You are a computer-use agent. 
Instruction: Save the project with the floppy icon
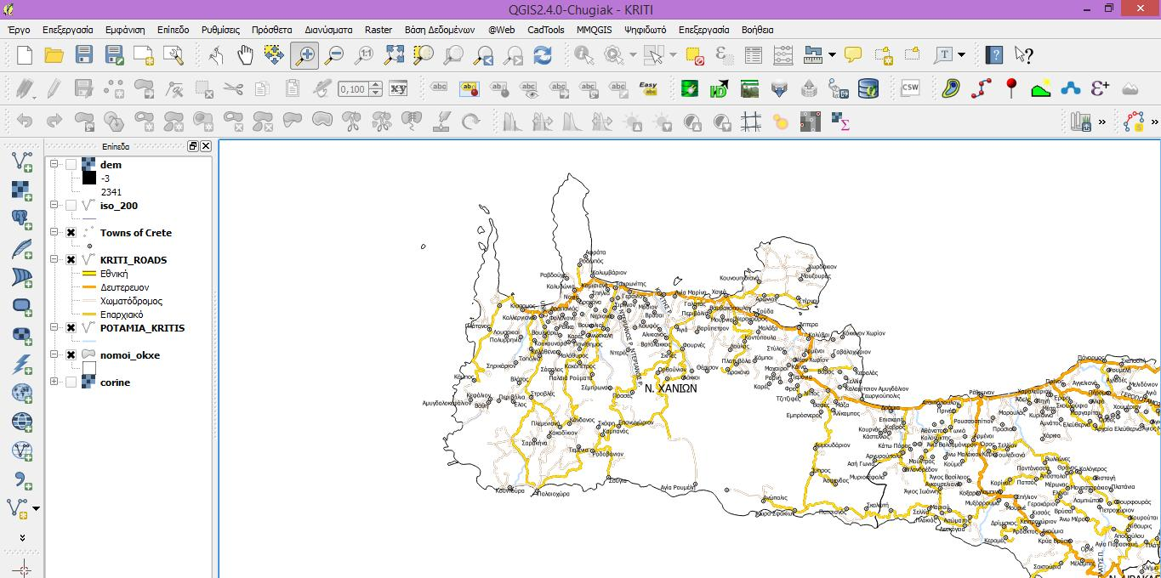pos(83,55)
